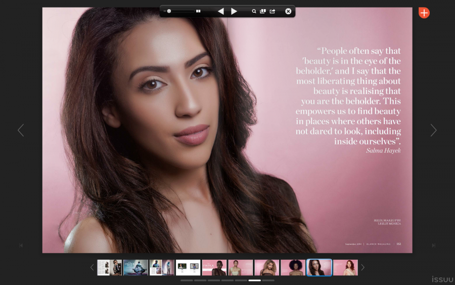
Task: Go to previous page using toolbar triangle
Action: click(x=220, y=11)
